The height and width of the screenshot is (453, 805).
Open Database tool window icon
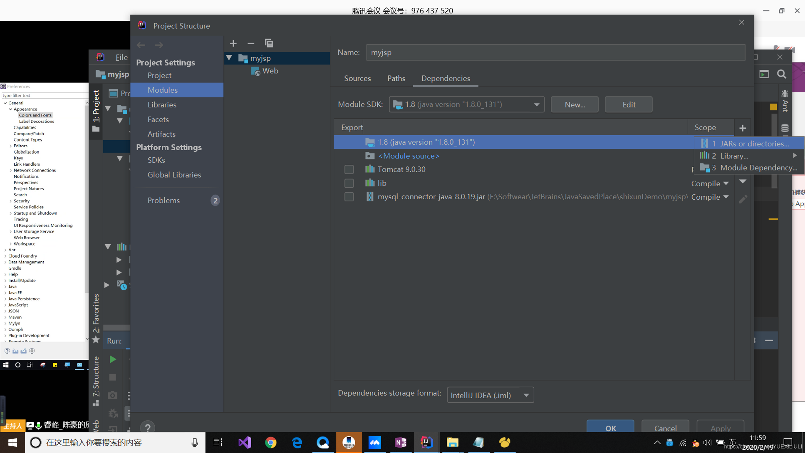[x=785, y=128]
